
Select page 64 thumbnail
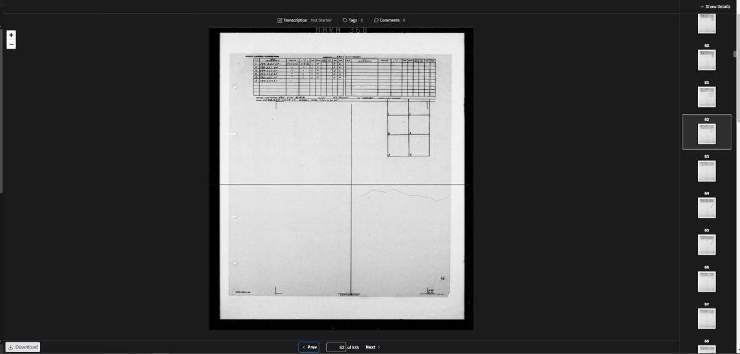pos(706,207)
